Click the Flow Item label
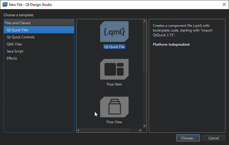The height and width of the screenshot is (145, 229). pos(114,84)
